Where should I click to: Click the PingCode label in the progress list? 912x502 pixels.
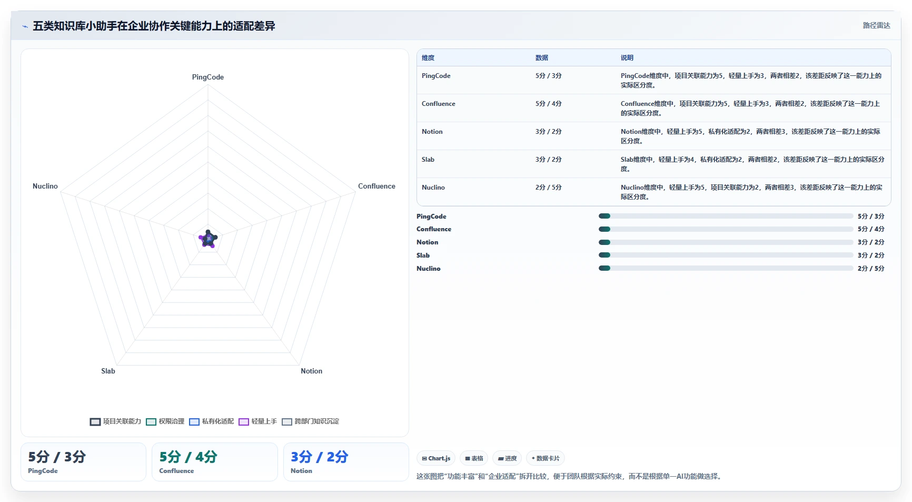point(431,216)
